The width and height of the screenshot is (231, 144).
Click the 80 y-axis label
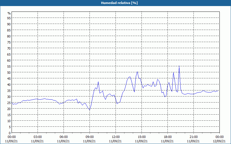[9, 36]
